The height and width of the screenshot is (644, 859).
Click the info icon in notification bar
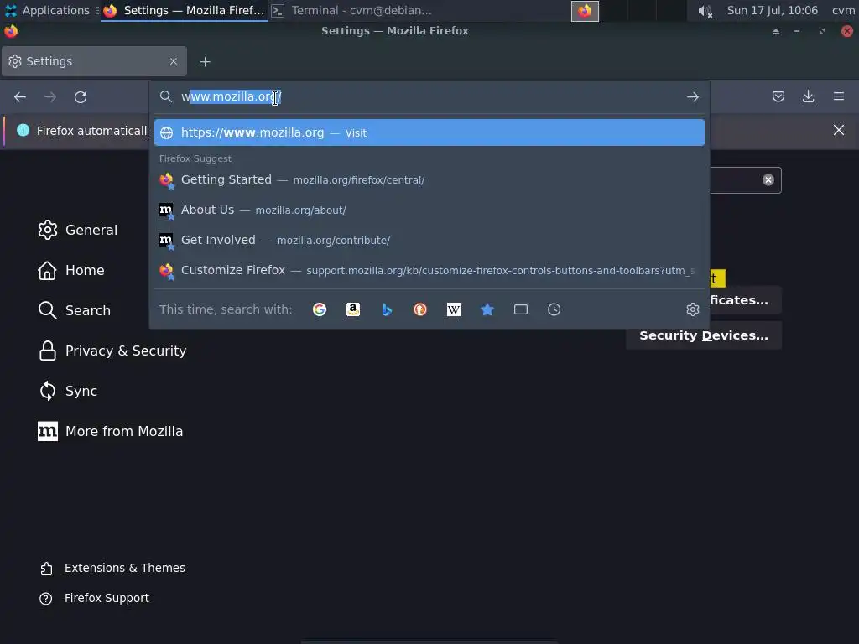[x=23, y=130]
